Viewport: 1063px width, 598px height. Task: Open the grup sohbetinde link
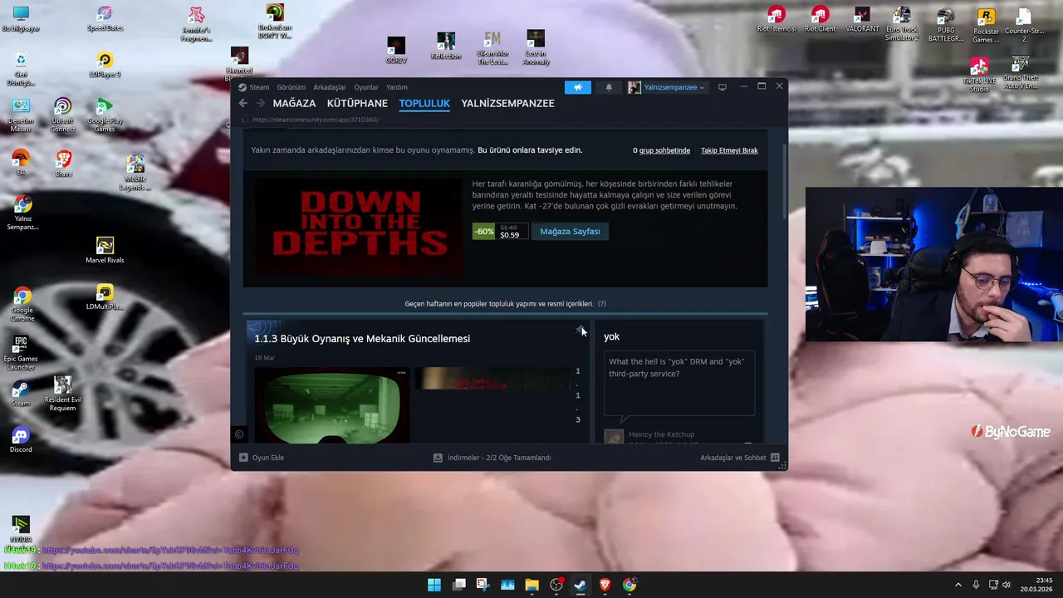(664, 150)
